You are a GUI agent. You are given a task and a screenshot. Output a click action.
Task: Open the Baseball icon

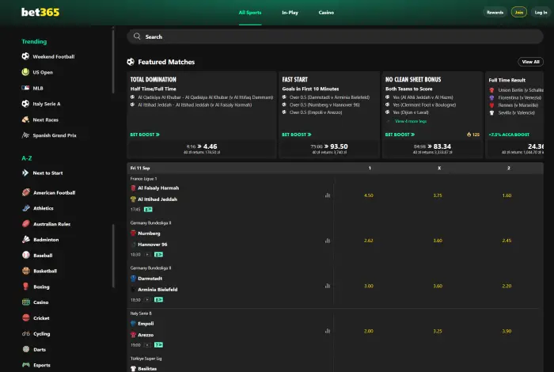[x=26, y=255]
